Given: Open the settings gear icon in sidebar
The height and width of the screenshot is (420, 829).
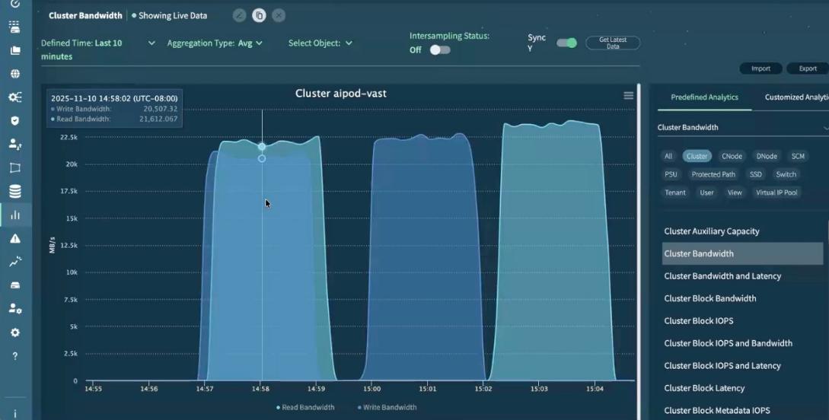Looking at the screenshot, I should point(14,332).
